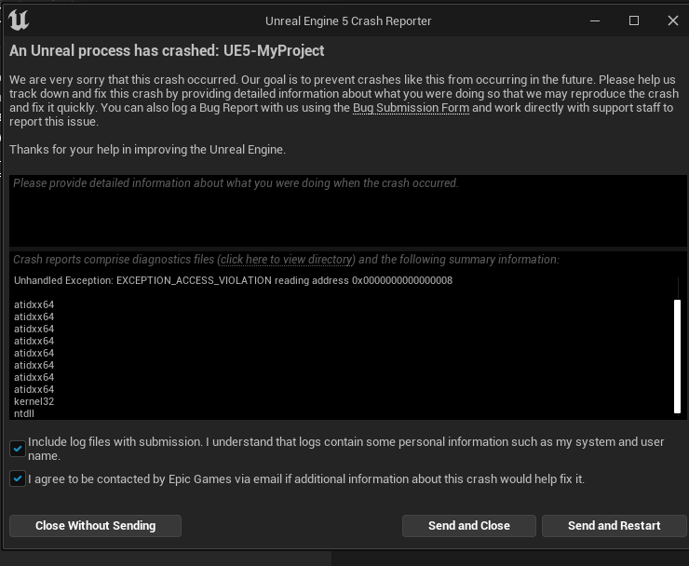The height and width of the screenshot is (566, 689).
Task: Click the Send and Close button
Action: click(x=469, y=526)
